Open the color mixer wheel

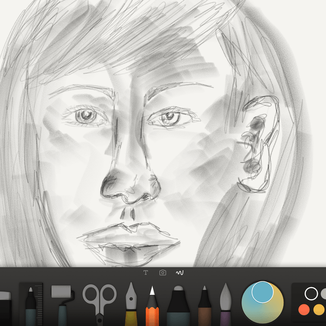click(262, 302)
